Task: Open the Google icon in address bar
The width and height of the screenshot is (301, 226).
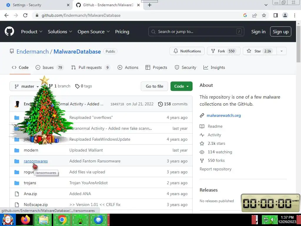Action: tap(245, 15)
